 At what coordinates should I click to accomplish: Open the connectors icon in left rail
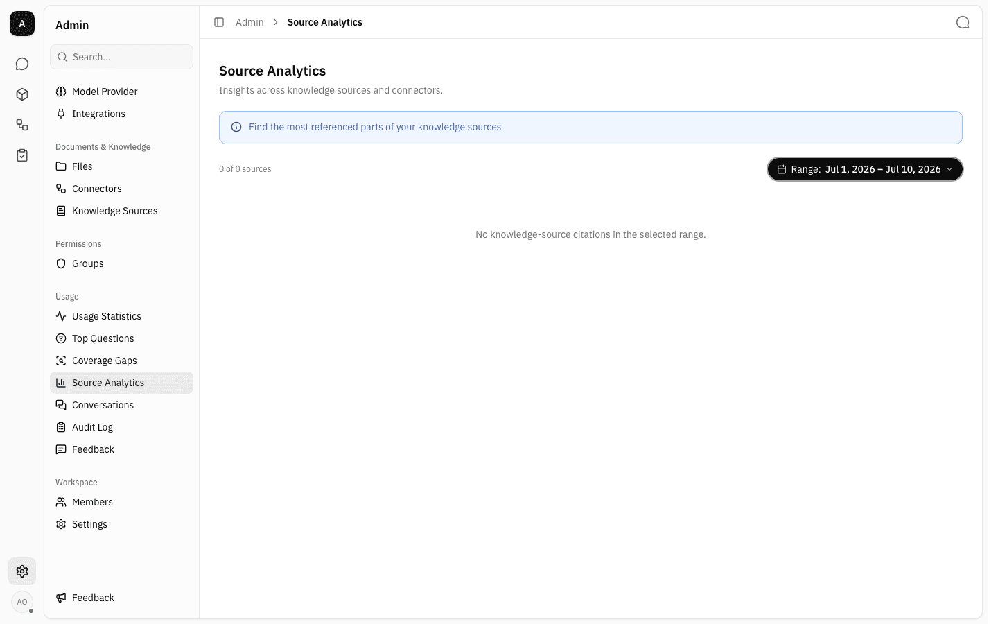[x=22, y=125]
